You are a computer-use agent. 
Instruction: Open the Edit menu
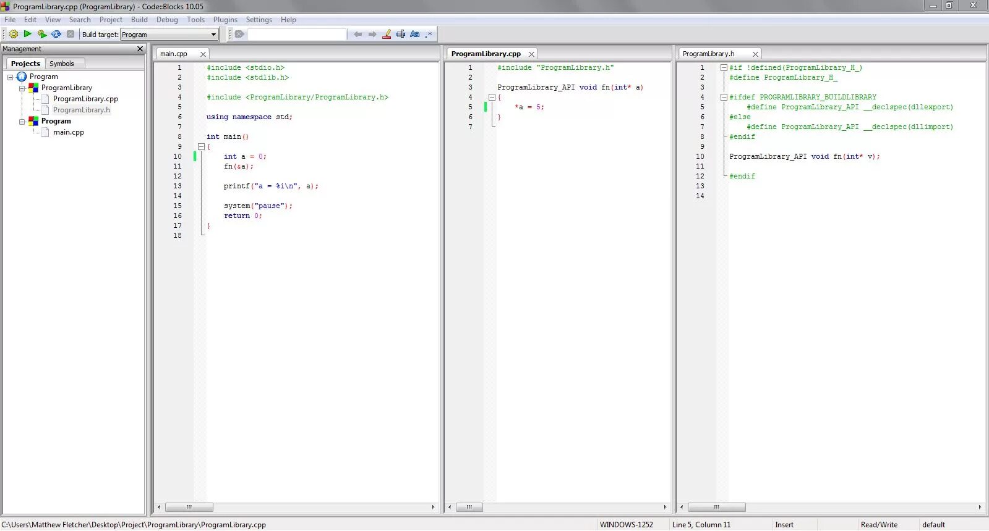[30, 20]
